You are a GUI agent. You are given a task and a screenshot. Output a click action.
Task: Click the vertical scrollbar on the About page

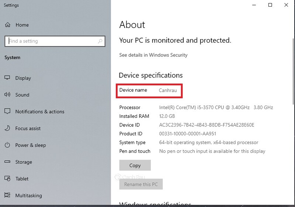[293, 71]
